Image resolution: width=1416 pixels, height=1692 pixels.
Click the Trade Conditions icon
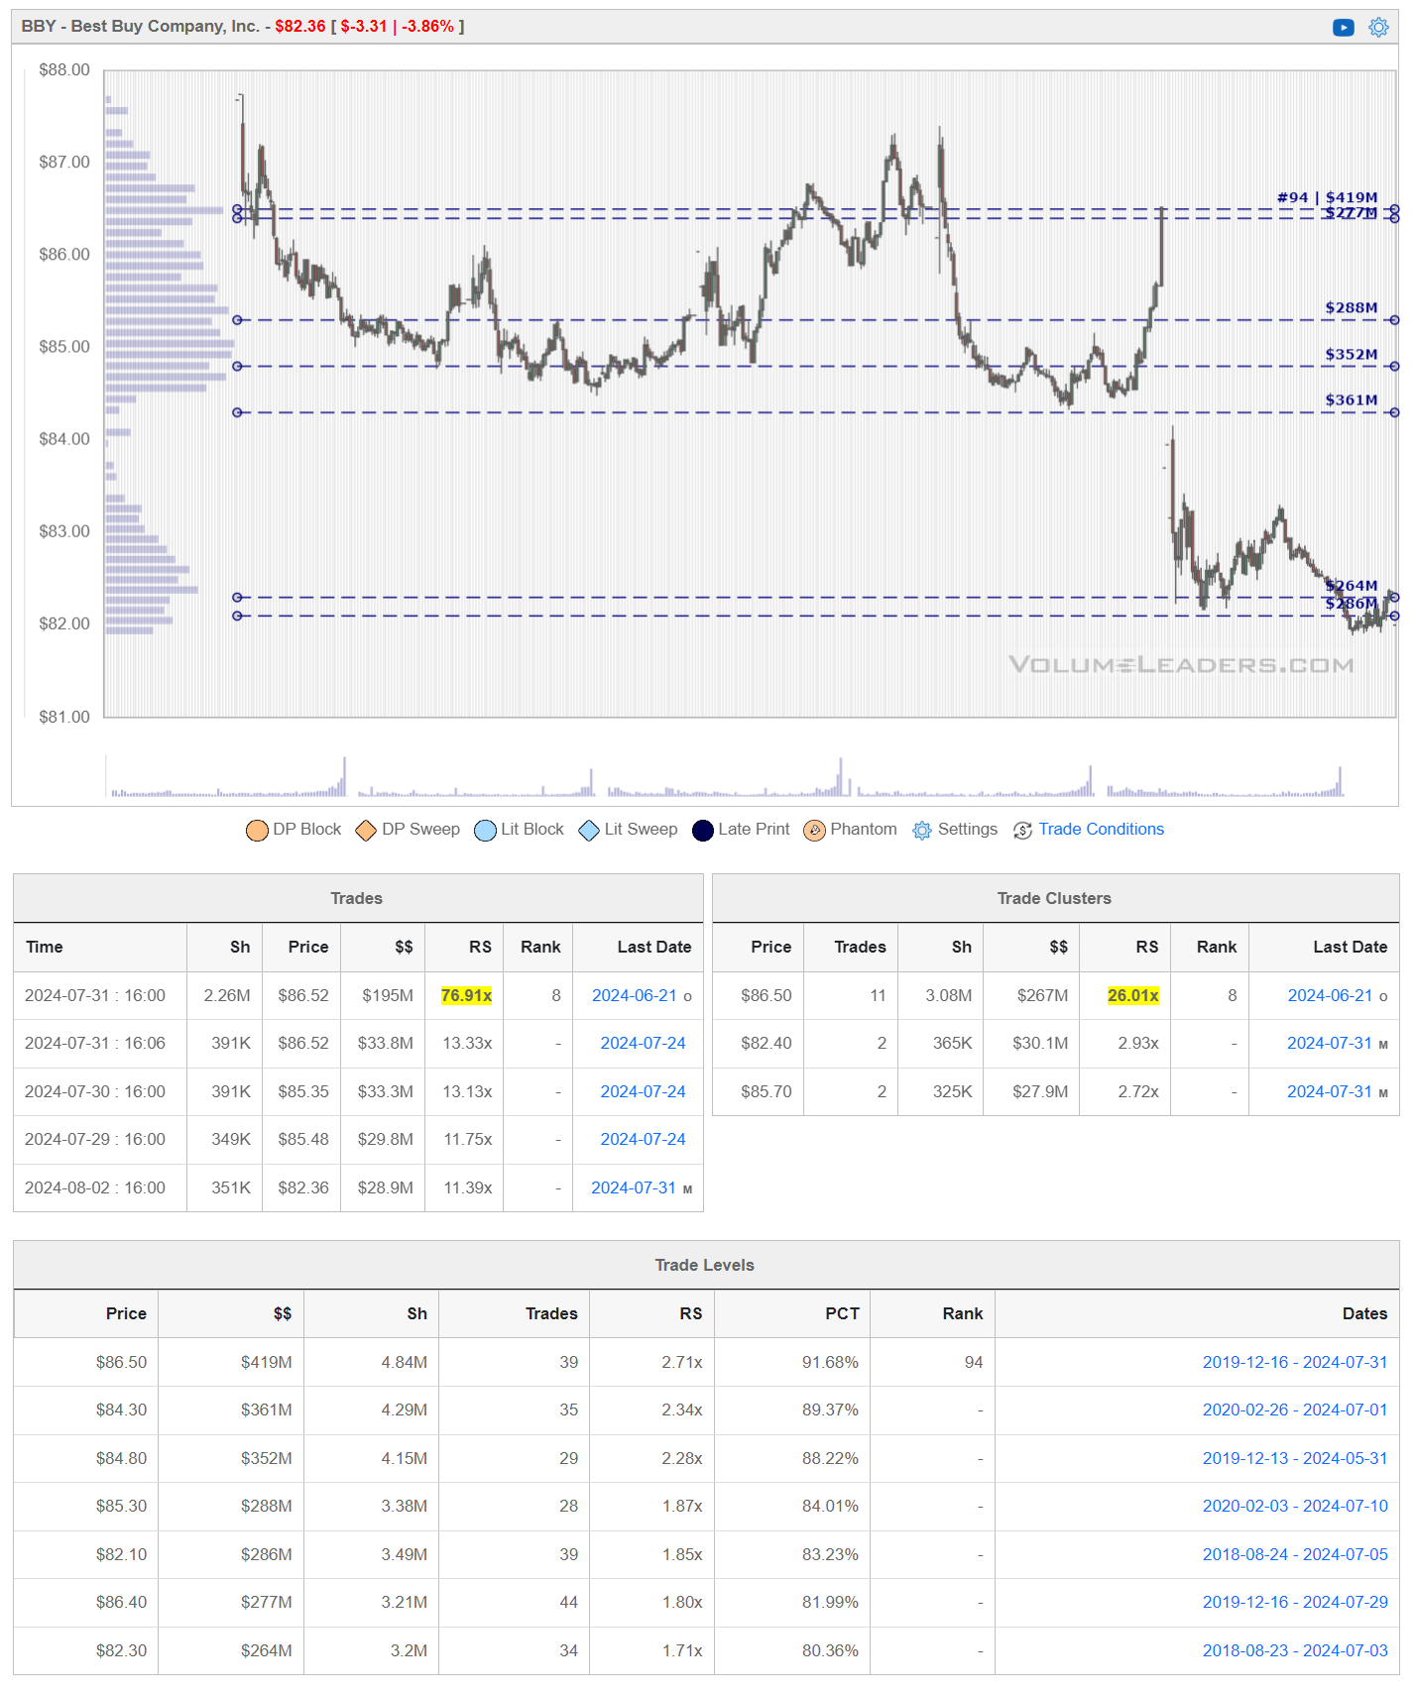click(x=1023, y=831)
